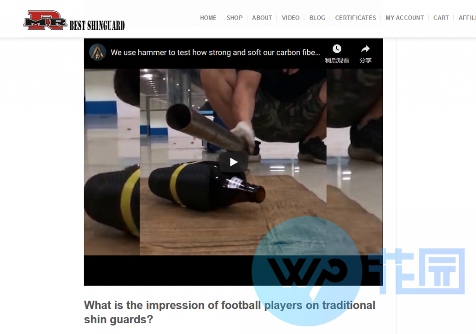Go to the Home menu item

point(208,18)
